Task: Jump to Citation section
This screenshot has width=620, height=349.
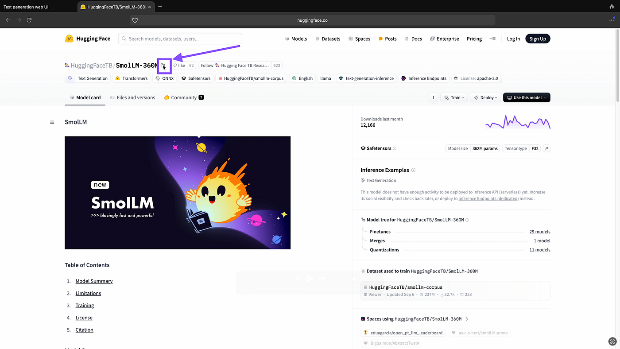Action: [84, 330]
